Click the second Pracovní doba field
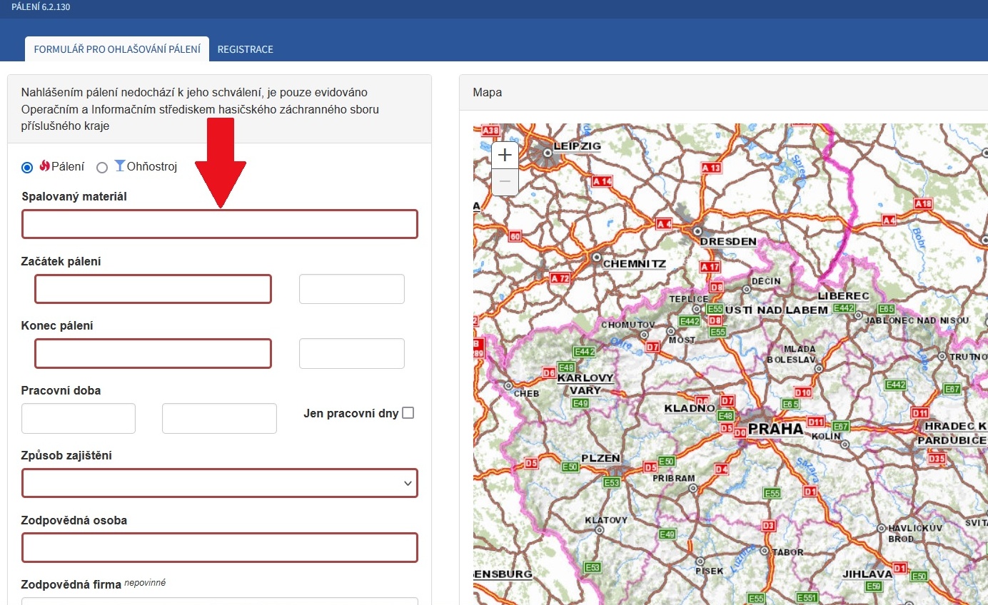 point(219,419)
